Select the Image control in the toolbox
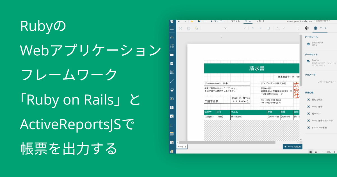The image size is (337, 177). point(172,116)
